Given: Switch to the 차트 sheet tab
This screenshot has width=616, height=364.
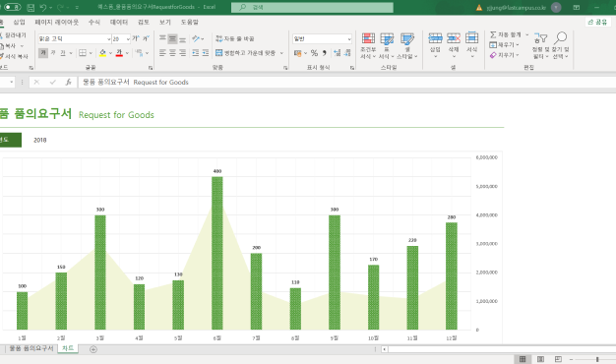Looking at the screenshot, I should coord(68,348).
